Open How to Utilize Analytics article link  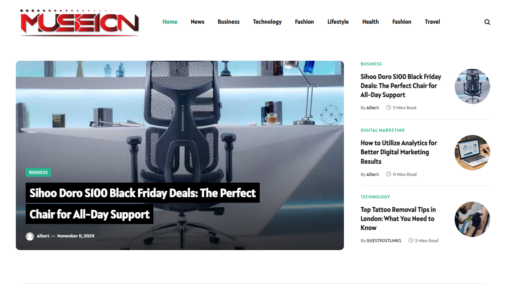click(x=399, y=152)
